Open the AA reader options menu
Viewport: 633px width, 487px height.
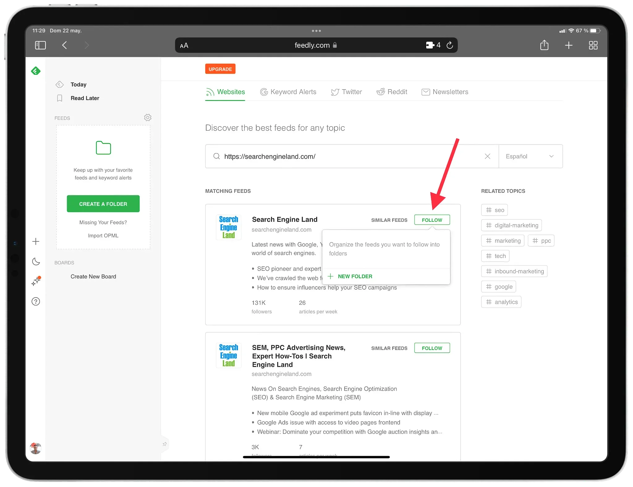point(184,46)
